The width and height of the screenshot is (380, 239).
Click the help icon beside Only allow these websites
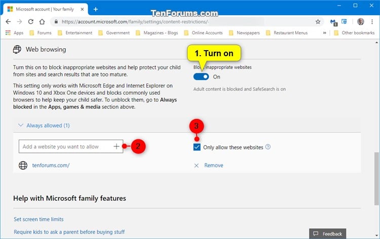coord(268,147)
